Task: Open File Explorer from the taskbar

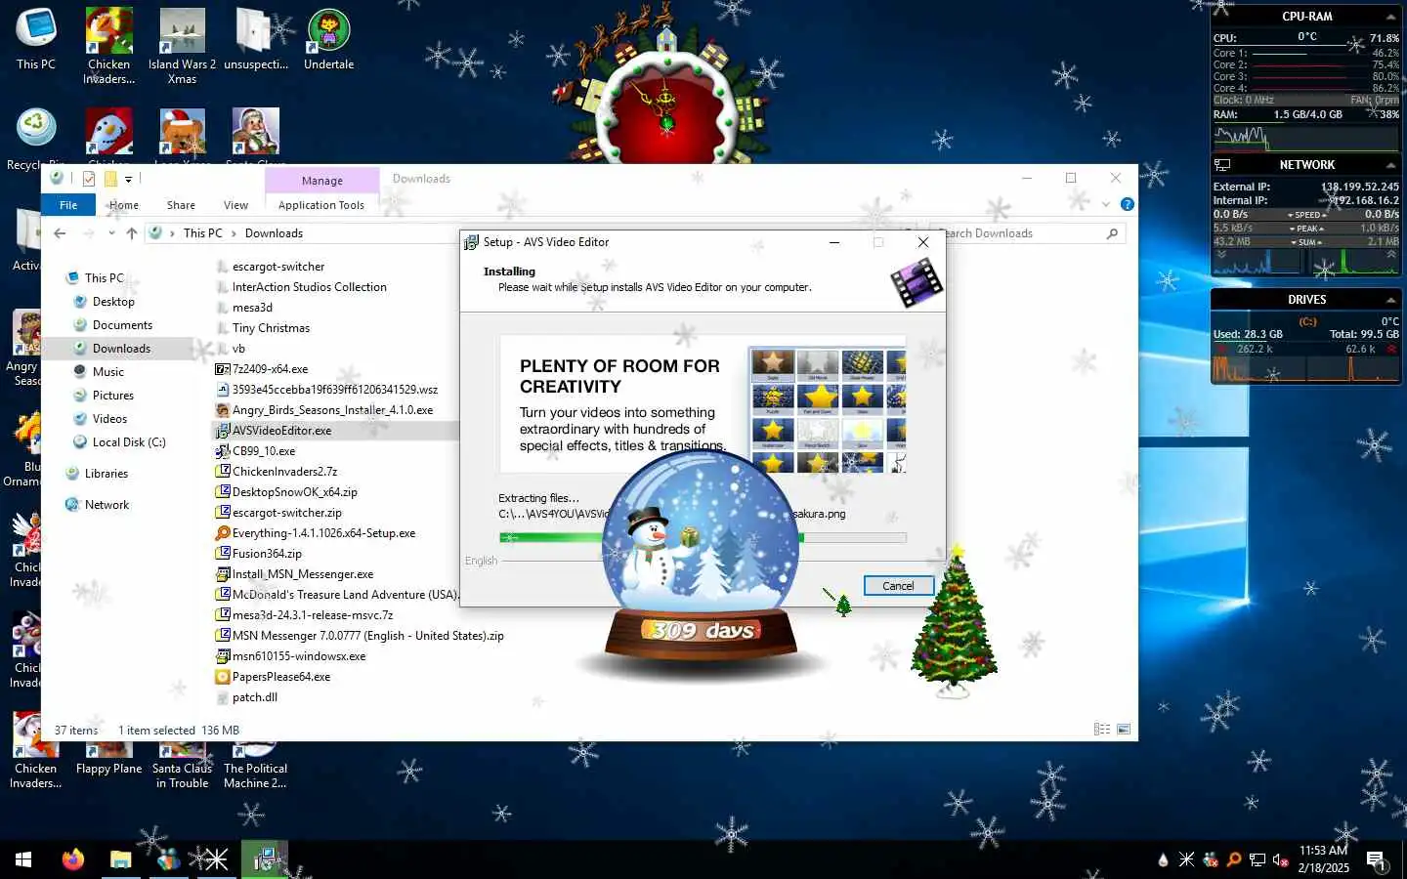Action: [121, 859]
